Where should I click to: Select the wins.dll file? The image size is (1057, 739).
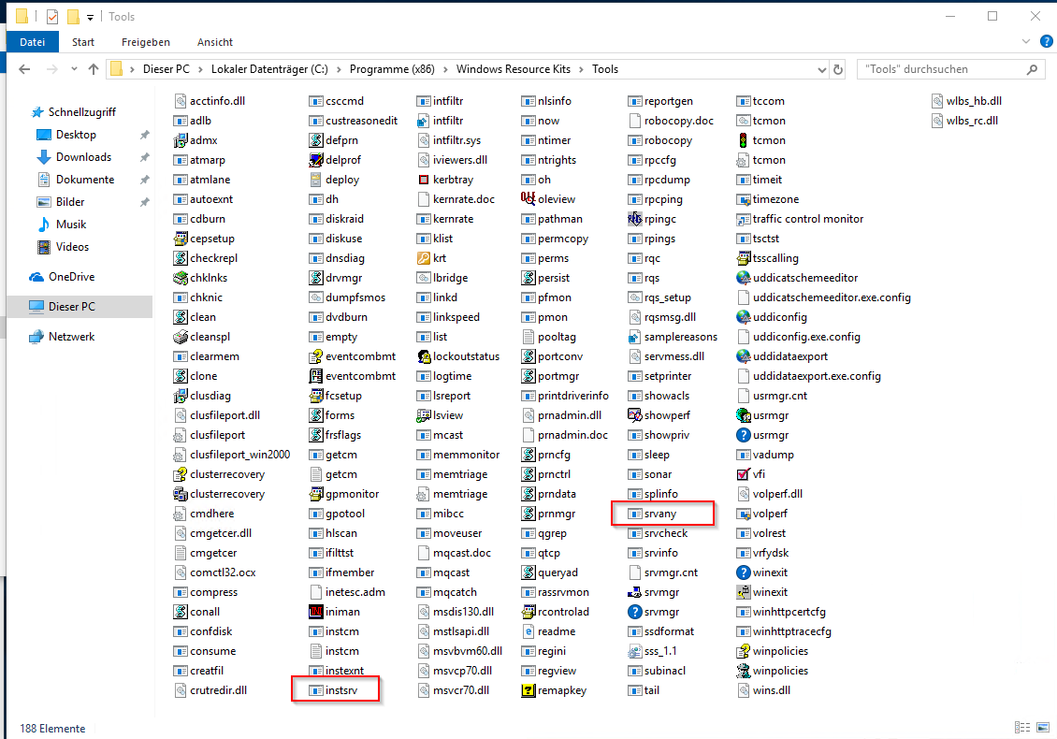coord(764,690)
